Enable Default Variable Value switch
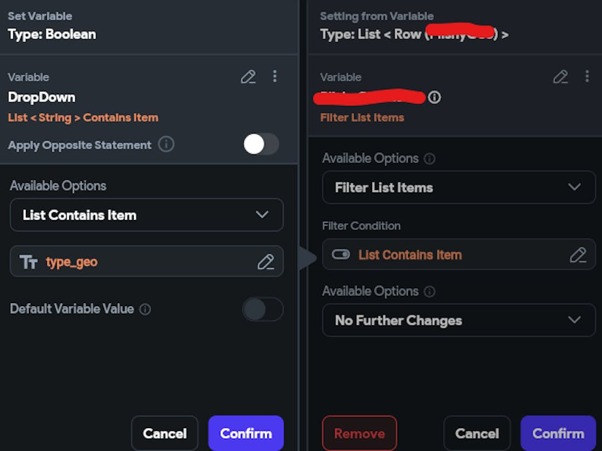 tap(262, 309)
